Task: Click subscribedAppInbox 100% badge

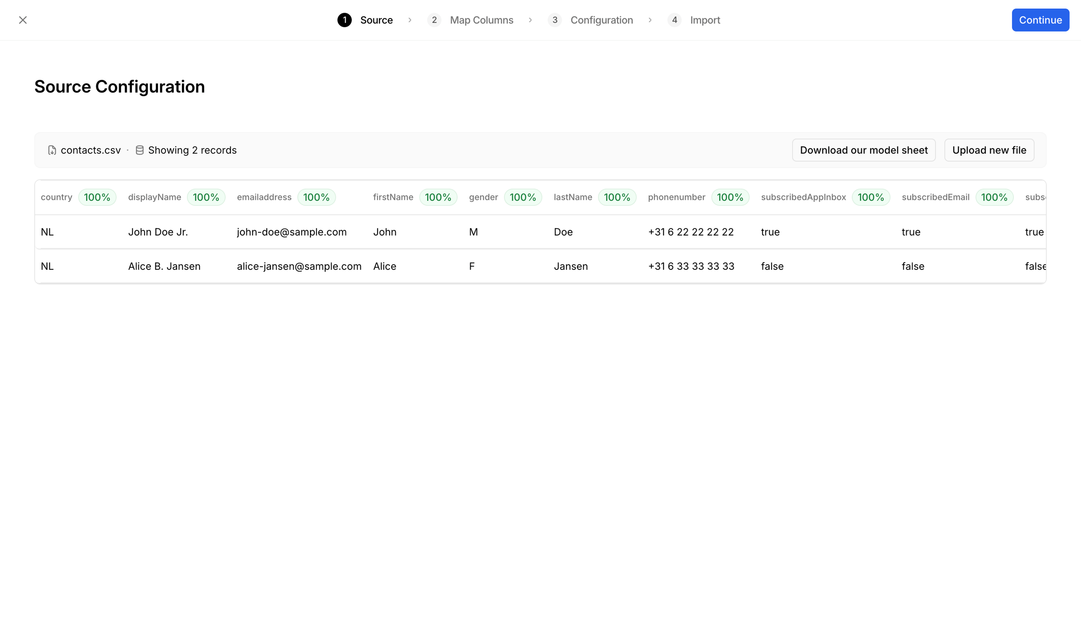Action: point(871,197)
